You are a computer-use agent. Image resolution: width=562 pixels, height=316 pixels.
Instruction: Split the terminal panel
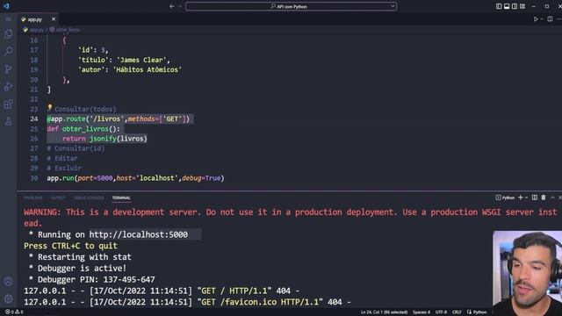(535, 197)
